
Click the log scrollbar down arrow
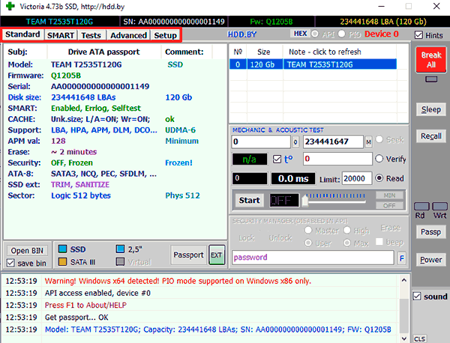404,339
